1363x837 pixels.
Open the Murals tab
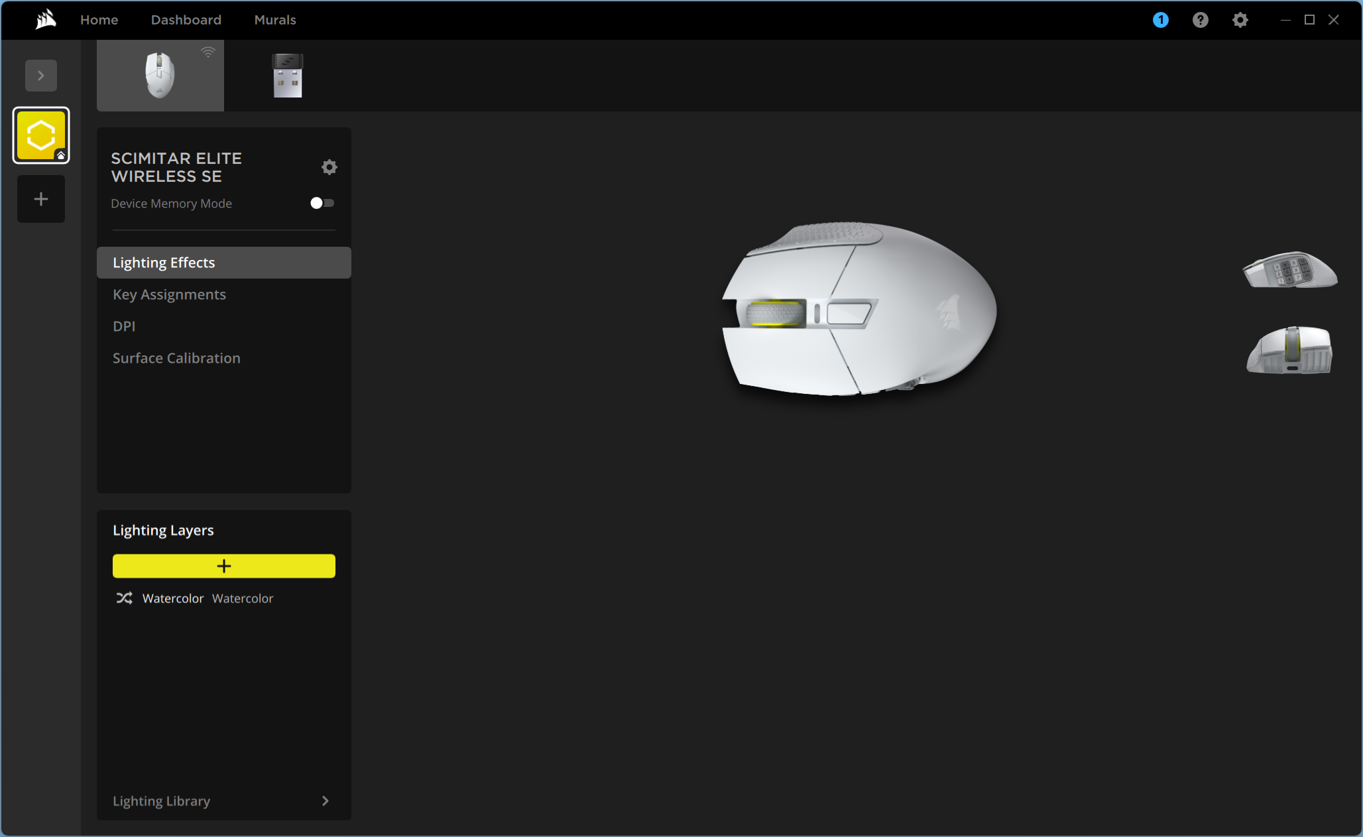(275, 20)
